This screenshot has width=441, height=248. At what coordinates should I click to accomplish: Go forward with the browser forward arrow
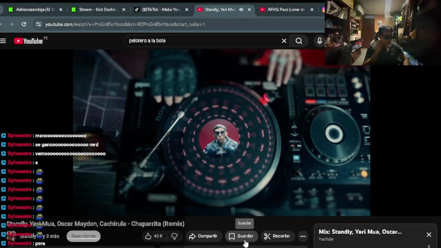coord(11,24)
